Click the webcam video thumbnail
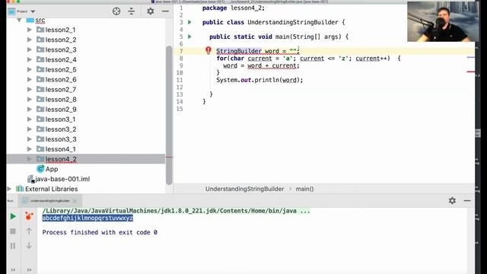The width and height of the screenshot is (487, 274). tap(443, 22)
